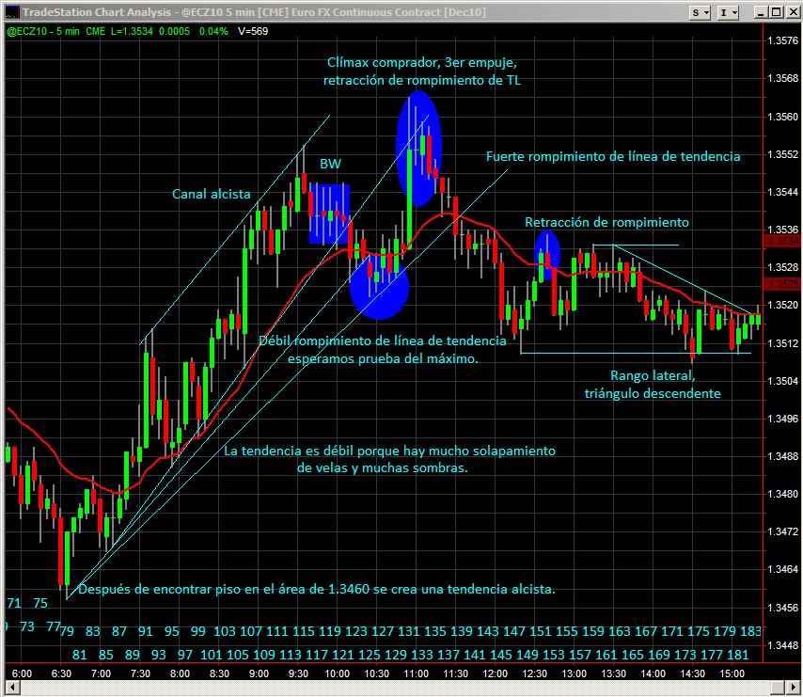This screenshot has height=697, width=803.
Task: Select the 'Rango lateral,' annotation
Action: [x=653, y=375]
